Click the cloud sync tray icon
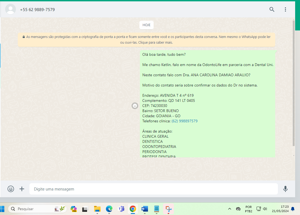Image resolution: width=300 pixels, height=215 pixels. tap(238, 209)
